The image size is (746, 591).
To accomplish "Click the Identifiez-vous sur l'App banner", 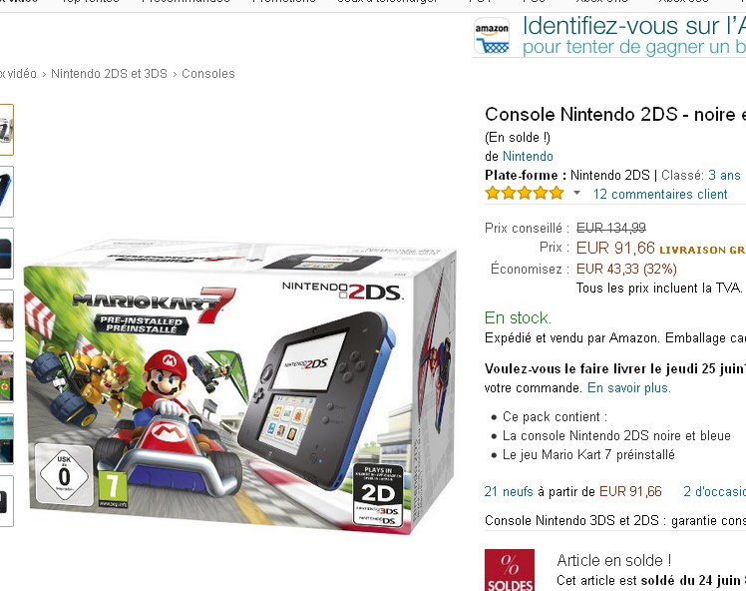I will click(609, 36).
